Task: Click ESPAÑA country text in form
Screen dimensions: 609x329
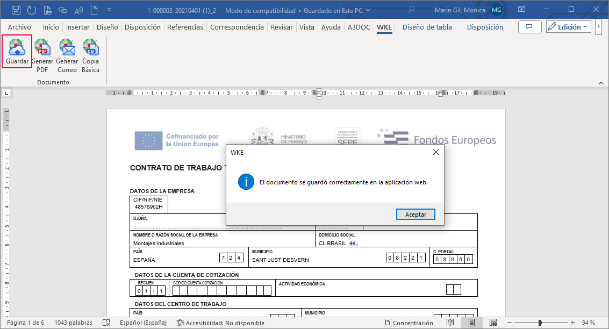Action: tap(144, 260)
